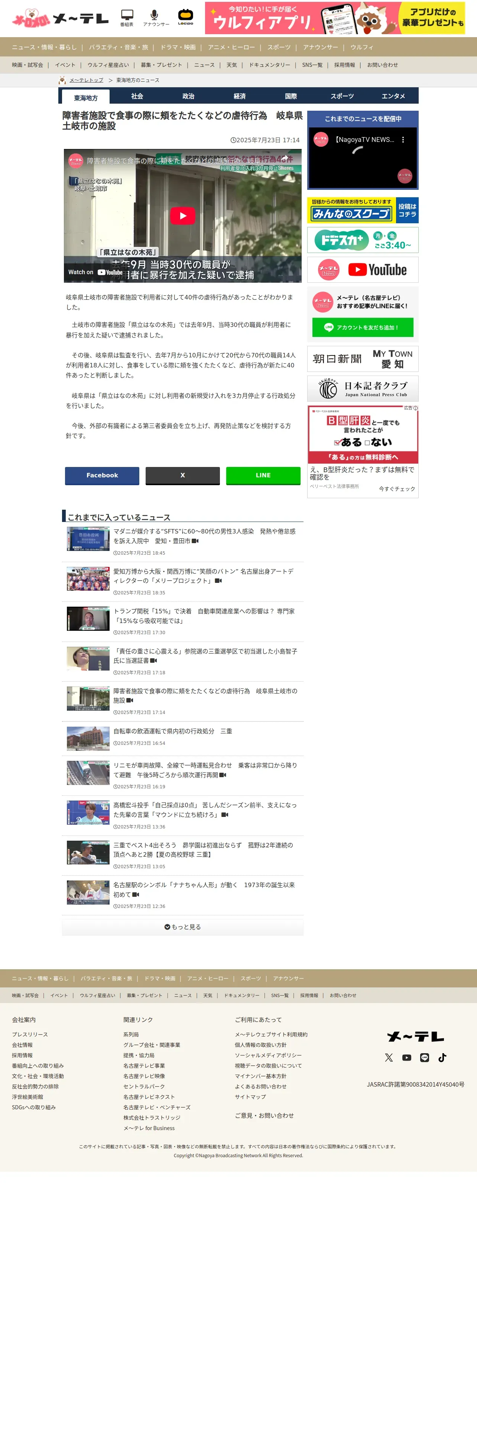Open the TikTok icon in footer

point(442,1057)
